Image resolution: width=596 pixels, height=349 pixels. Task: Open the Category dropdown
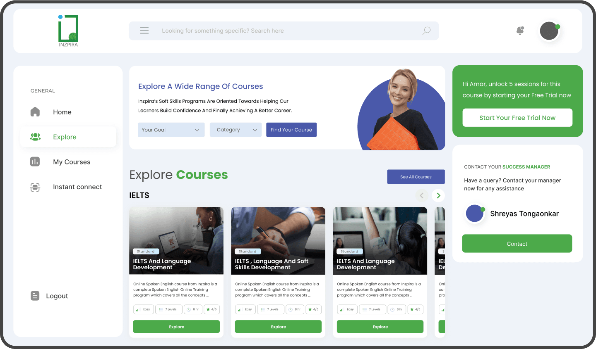click(236, 130)
